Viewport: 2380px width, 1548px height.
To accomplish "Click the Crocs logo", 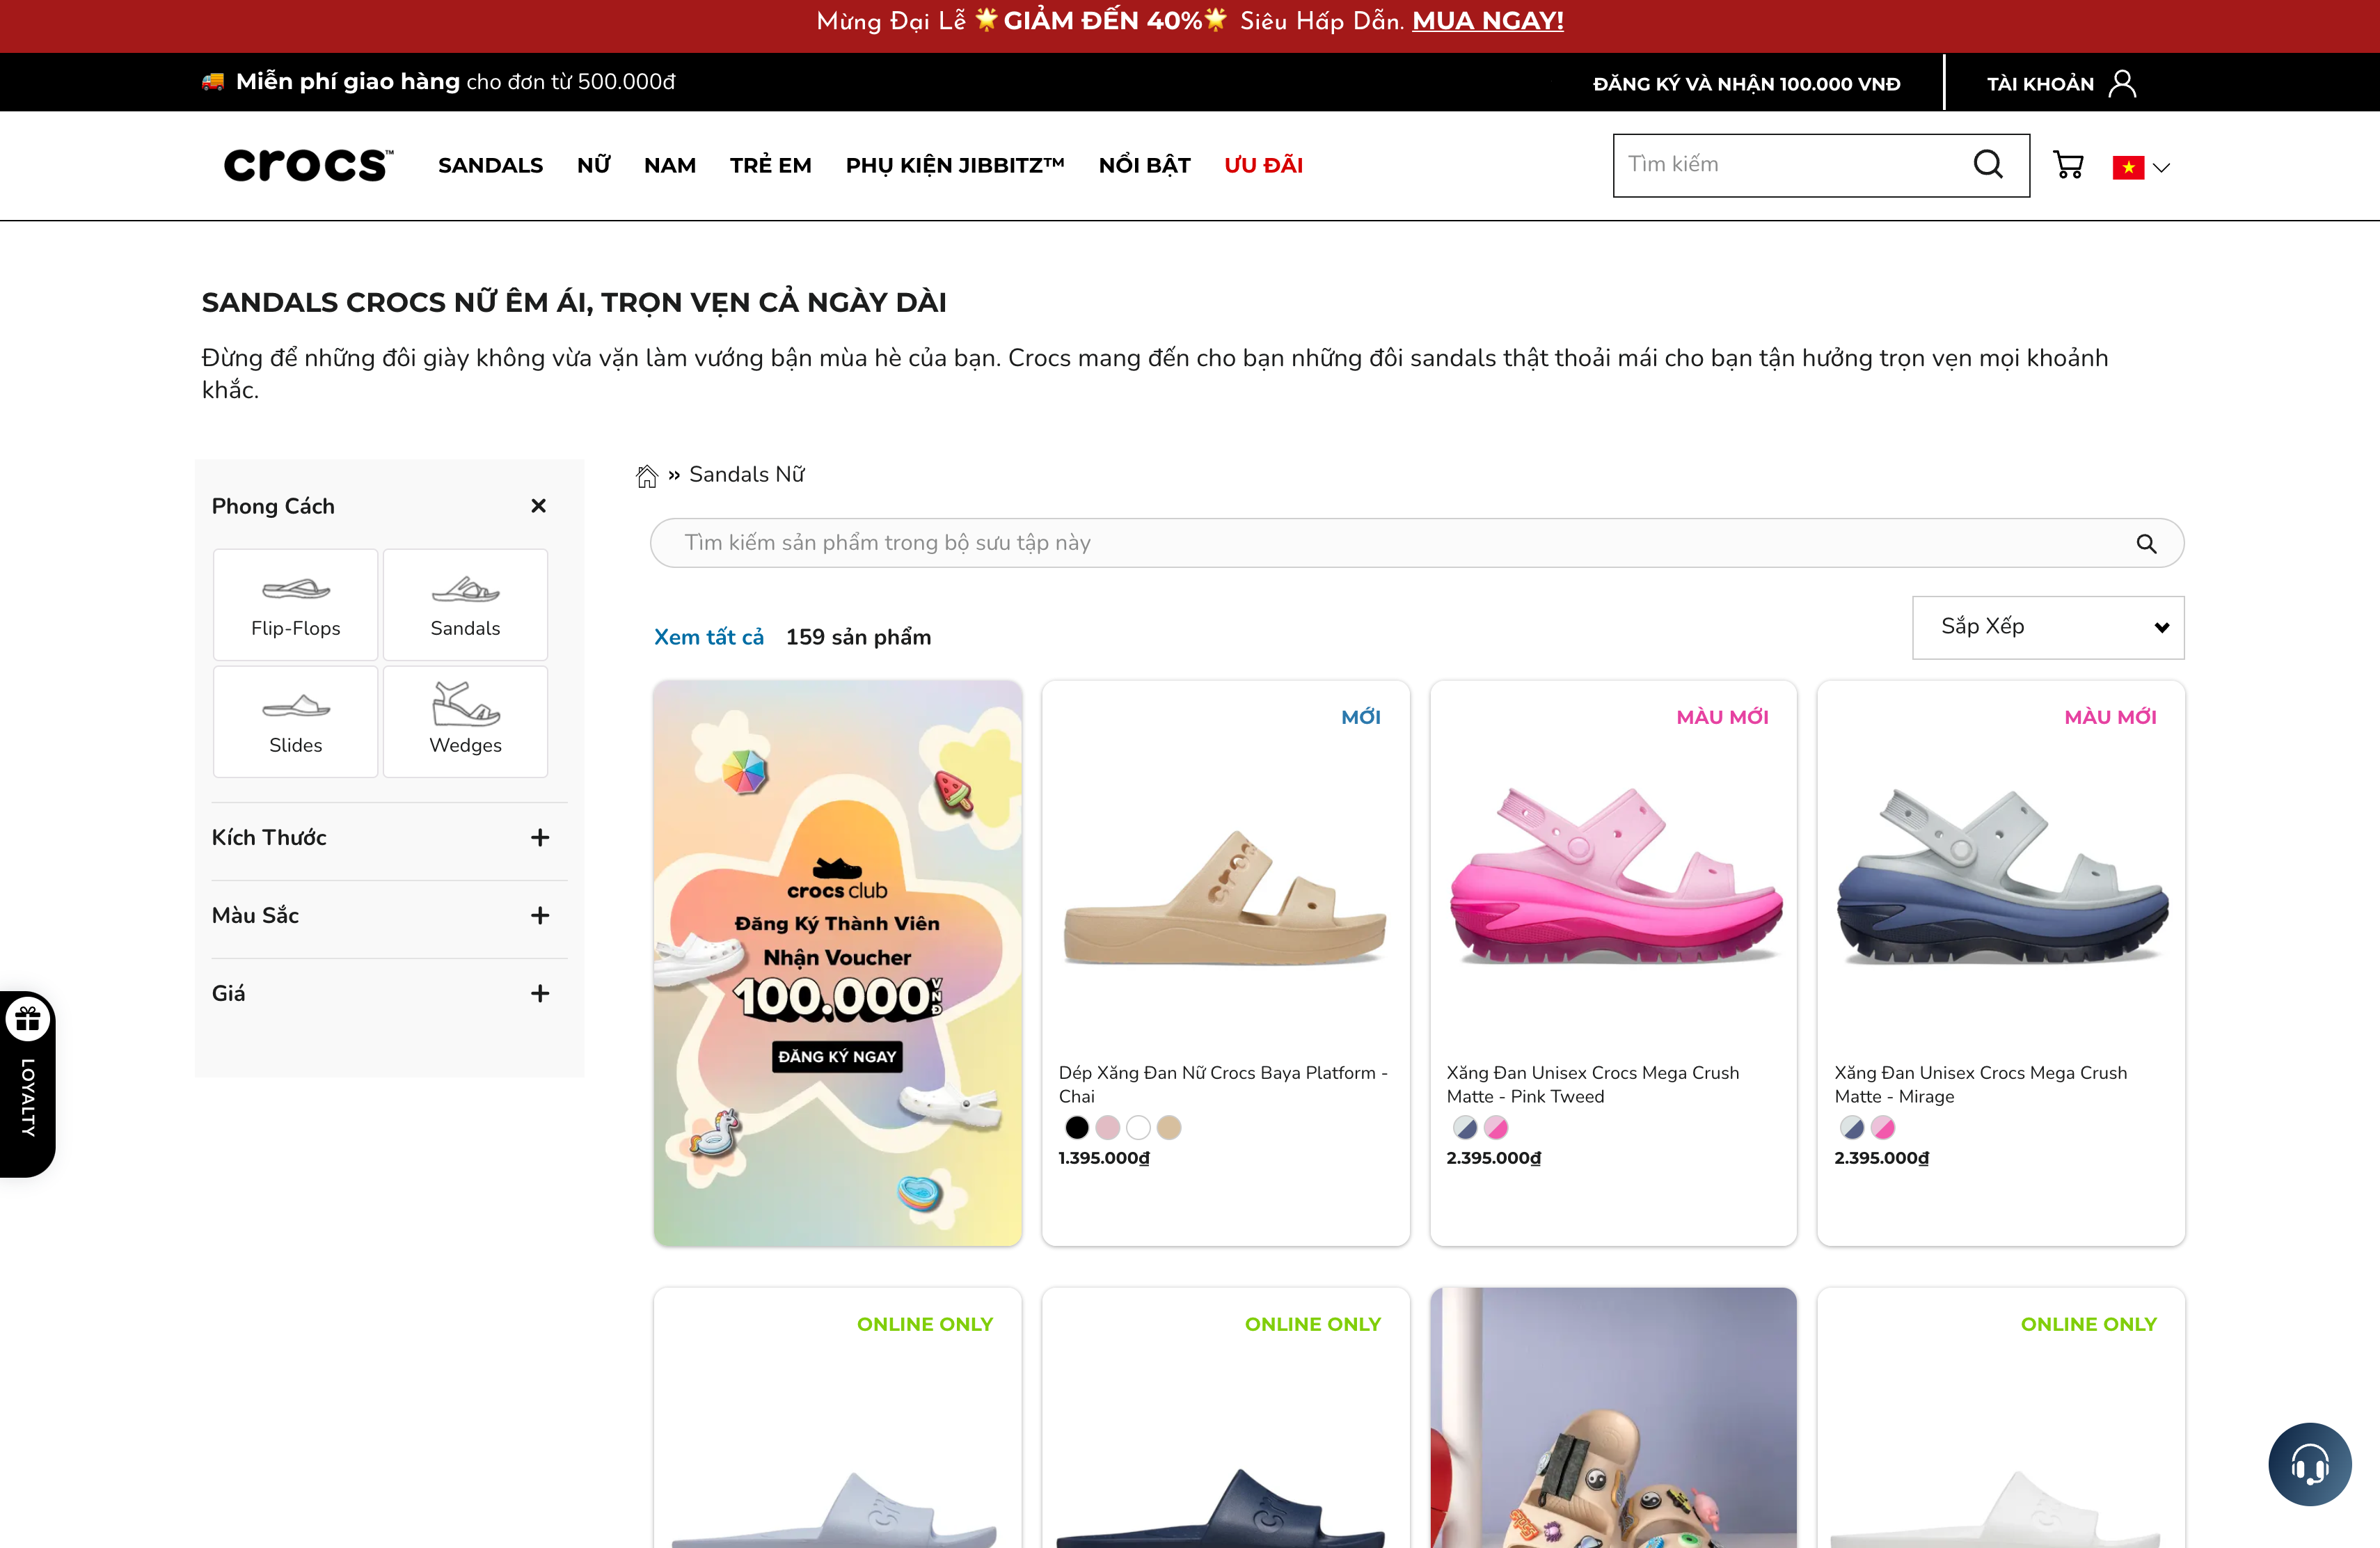I will 307,164.
